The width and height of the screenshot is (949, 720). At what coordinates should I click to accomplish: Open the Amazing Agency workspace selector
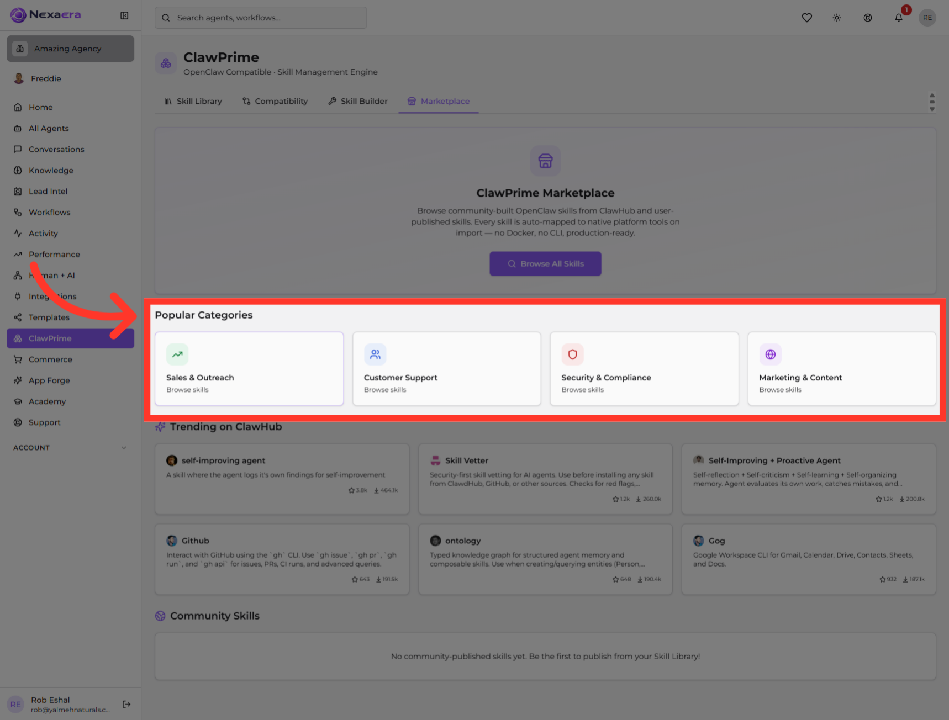(70, 49)
